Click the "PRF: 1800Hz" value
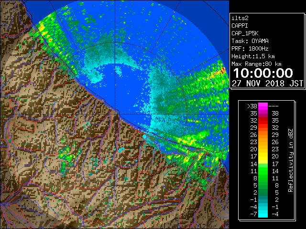 250,49
